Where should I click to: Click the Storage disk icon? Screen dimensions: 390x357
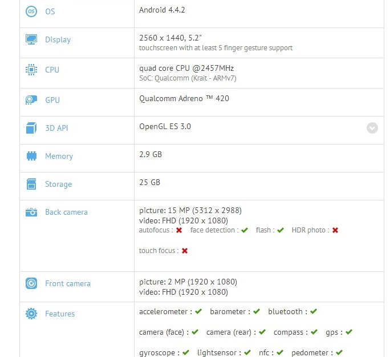point(31,184)
